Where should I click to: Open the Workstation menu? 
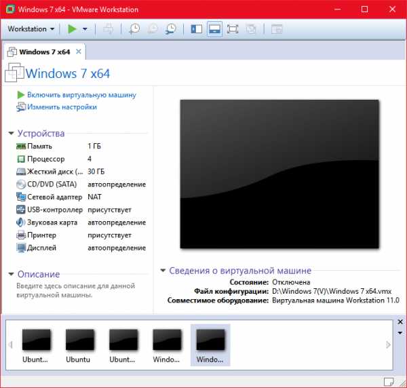click(x=31, y=29)
